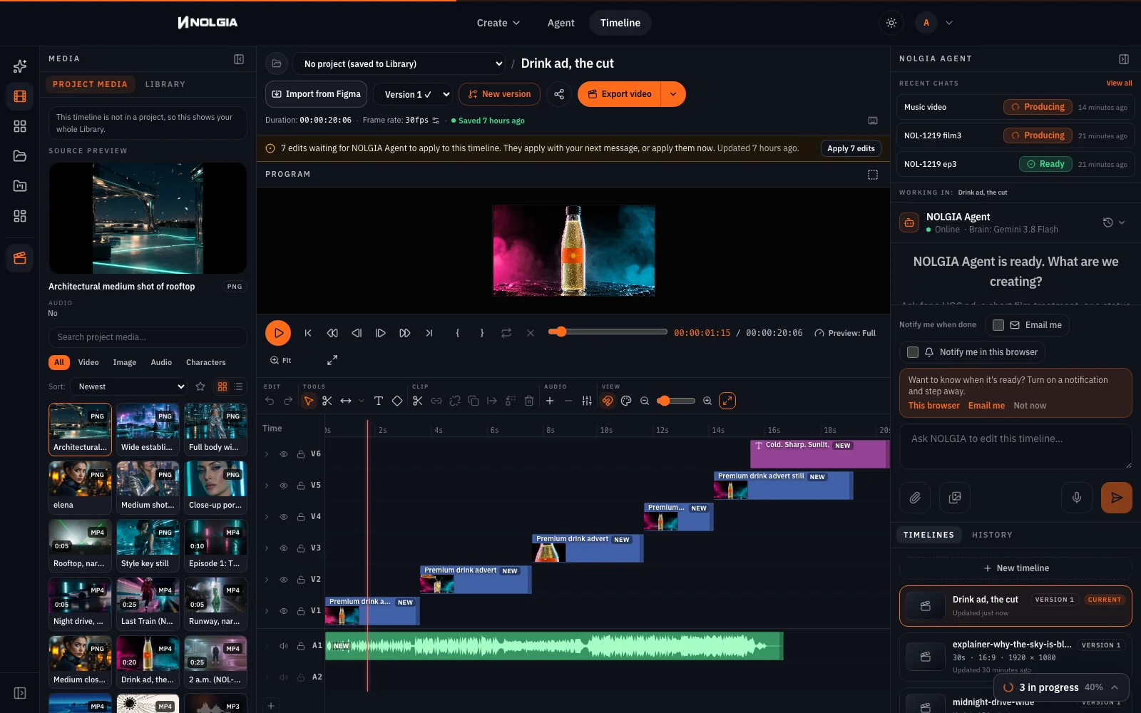Check the Email me checkbox
The image size is (1141, 713).
(998, 325)
